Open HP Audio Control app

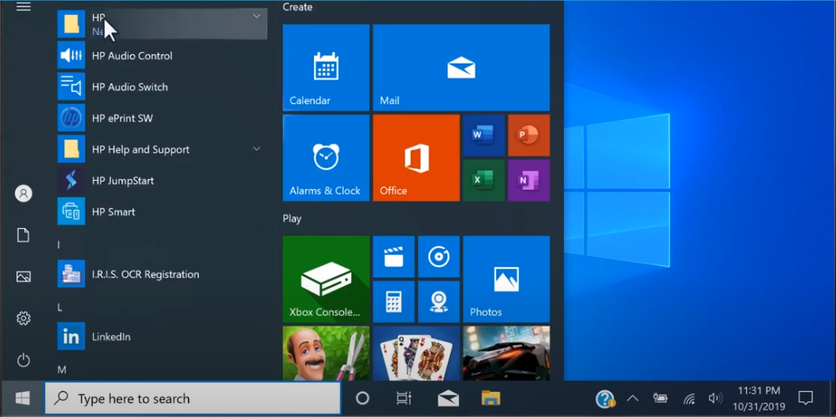162,55
